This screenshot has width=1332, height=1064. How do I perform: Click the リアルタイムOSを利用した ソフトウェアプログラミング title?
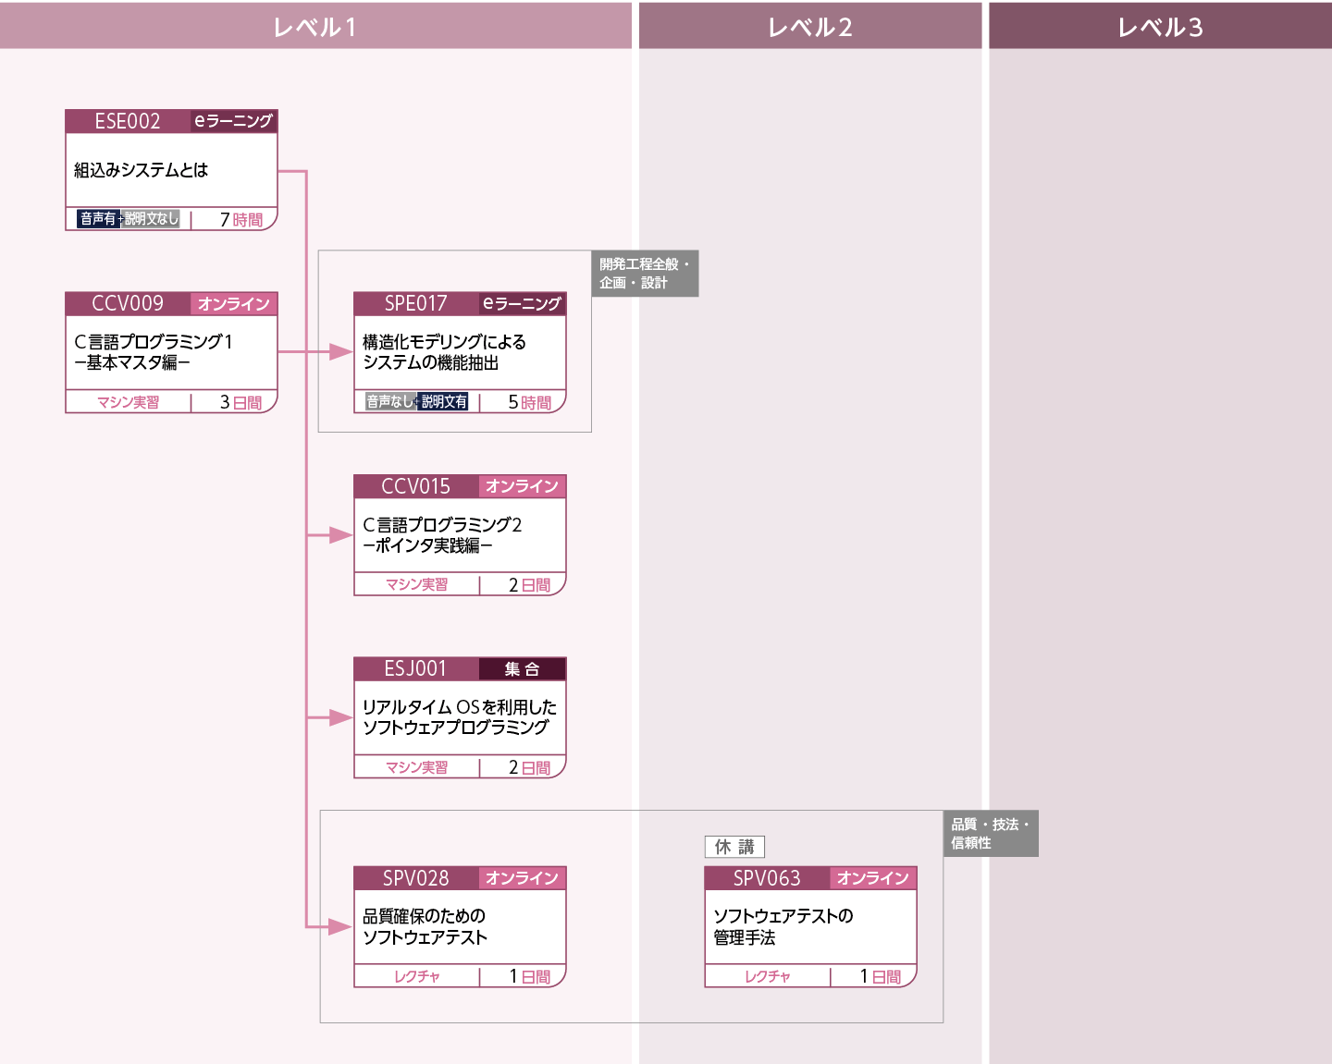click(460, 717)
